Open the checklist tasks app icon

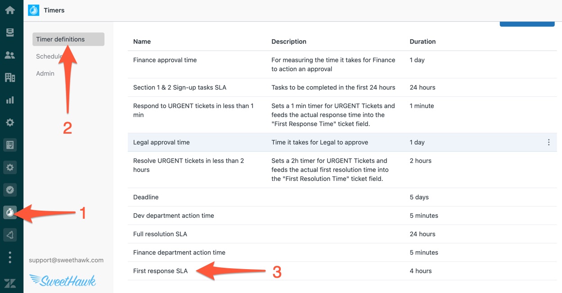tap(10, 145)
